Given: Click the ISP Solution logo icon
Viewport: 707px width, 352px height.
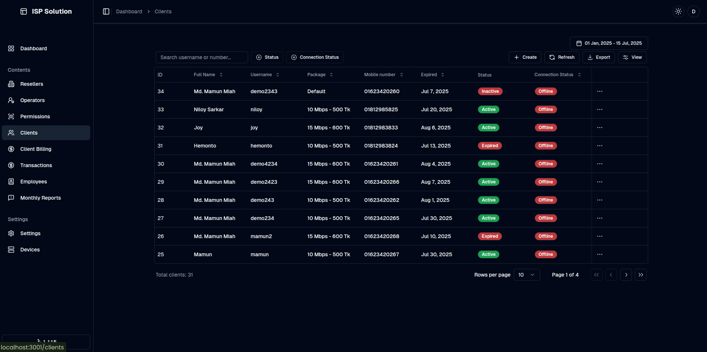Looking at the screenshot, I should coord(24,11).
